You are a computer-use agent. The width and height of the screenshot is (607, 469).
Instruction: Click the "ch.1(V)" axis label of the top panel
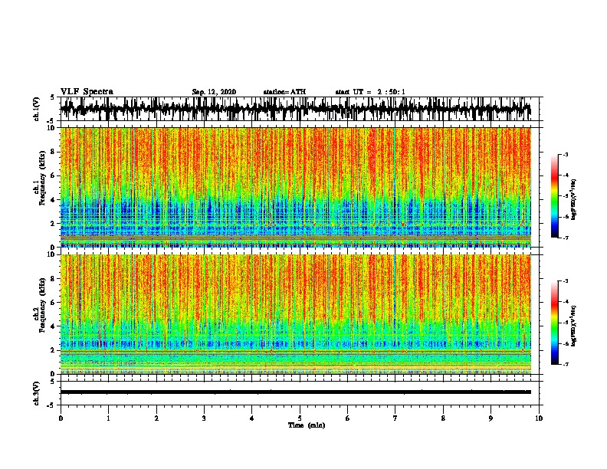click(37, 109)
